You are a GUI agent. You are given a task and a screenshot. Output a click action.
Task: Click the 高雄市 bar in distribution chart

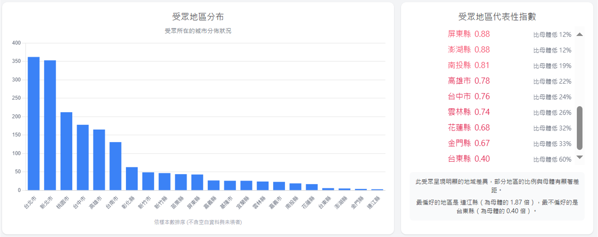99,160
